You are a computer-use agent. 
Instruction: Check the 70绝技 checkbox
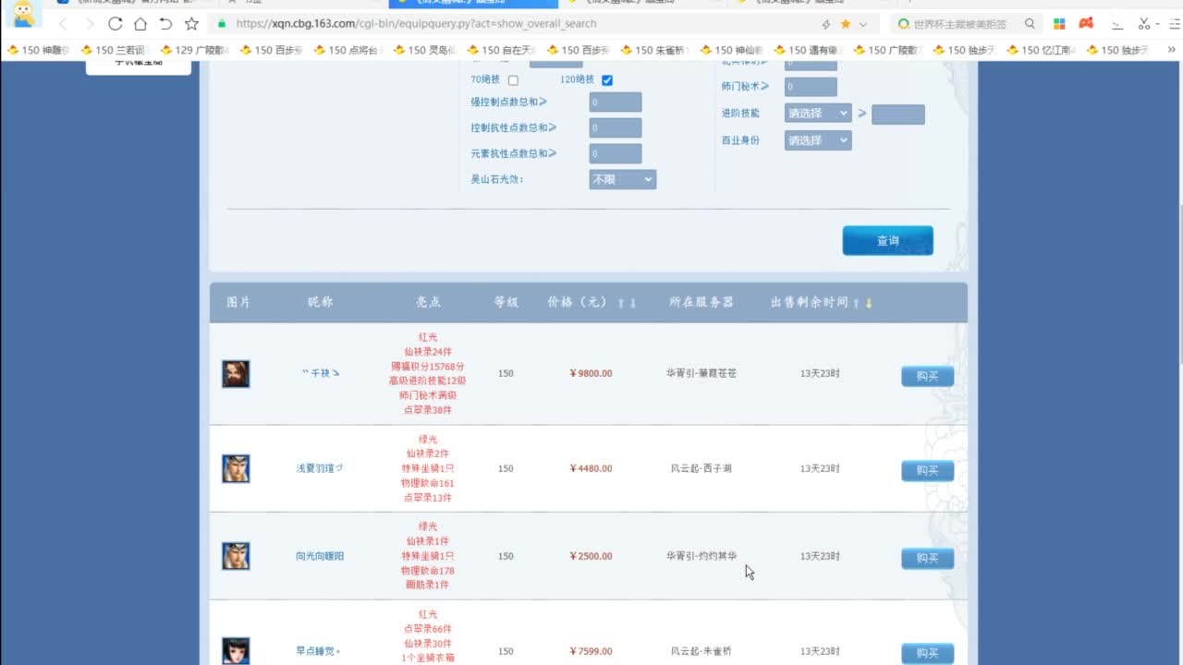click(513, 80)
